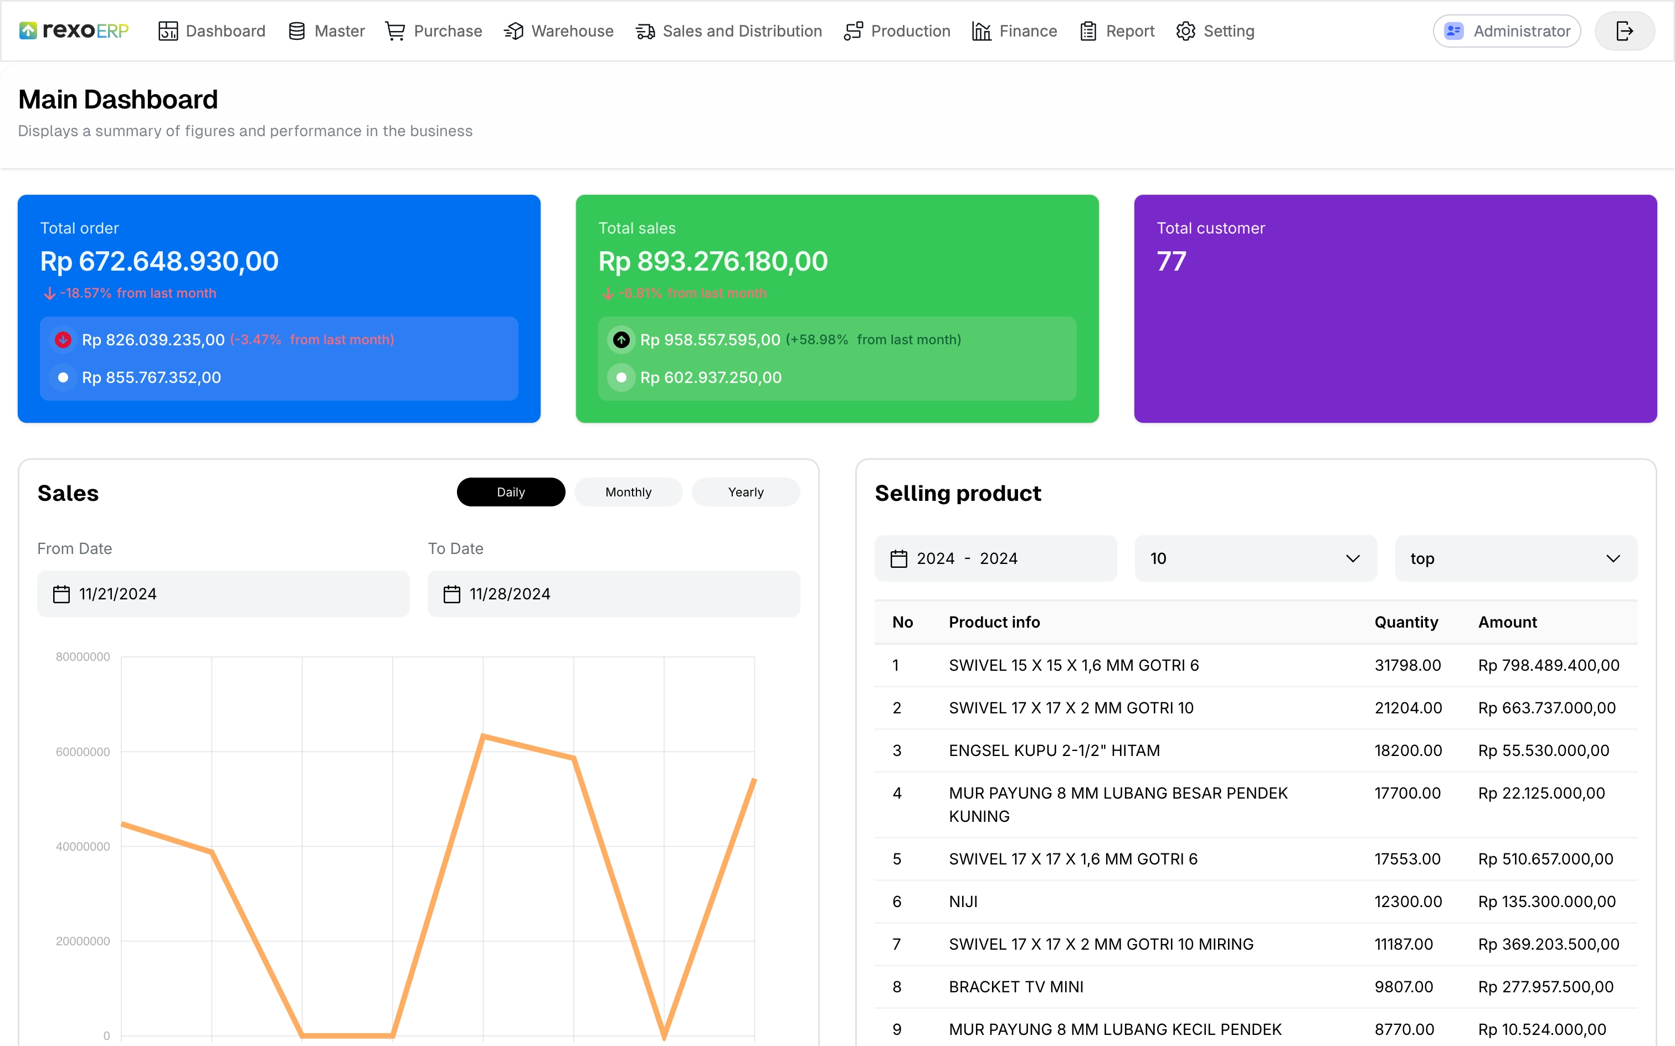Click quantity 18200.00
Image resolution: width=1675 pixels, height=1046 pixels.
pos(1408,750)
